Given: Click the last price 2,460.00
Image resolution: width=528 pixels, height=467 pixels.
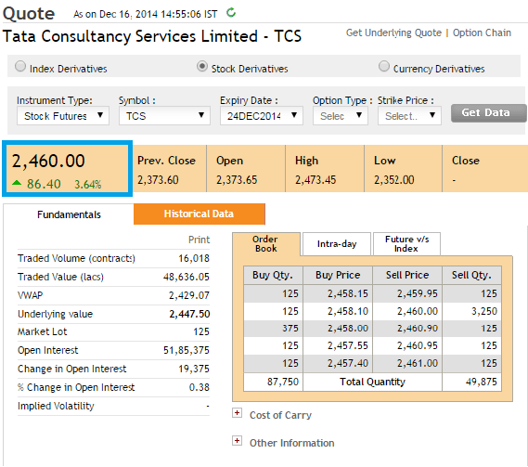Looking at the screenshot, I should click(48, 161).
